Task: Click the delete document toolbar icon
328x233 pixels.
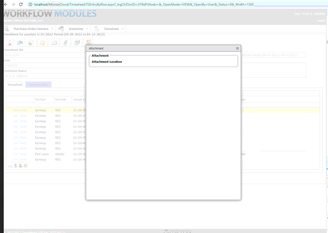Action: click(9, 43)
